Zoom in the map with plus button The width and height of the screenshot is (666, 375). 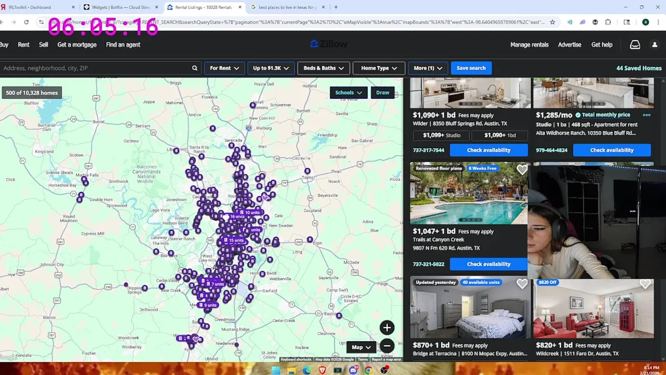387,328
